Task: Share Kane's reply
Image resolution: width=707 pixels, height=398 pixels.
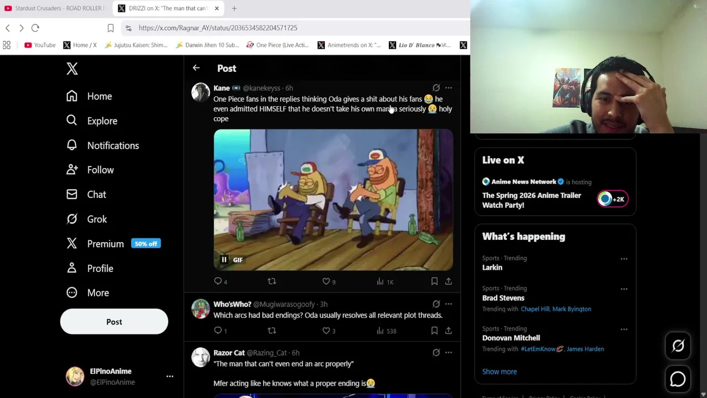Action: coord(449,281)
